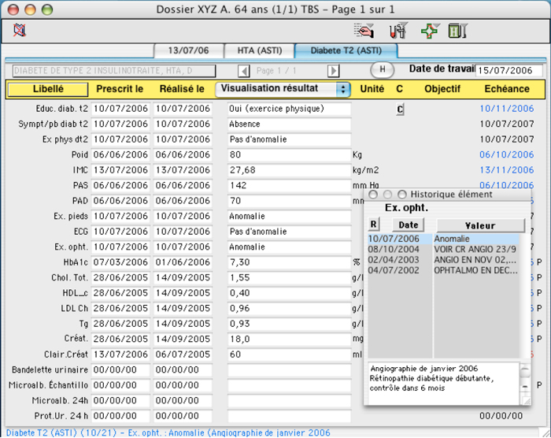Click the Chol. Tot. value 1,55

289,278
